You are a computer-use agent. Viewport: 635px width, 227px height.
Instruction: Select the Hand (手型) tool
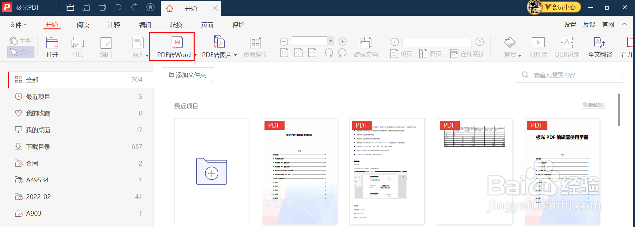point(21,40)
